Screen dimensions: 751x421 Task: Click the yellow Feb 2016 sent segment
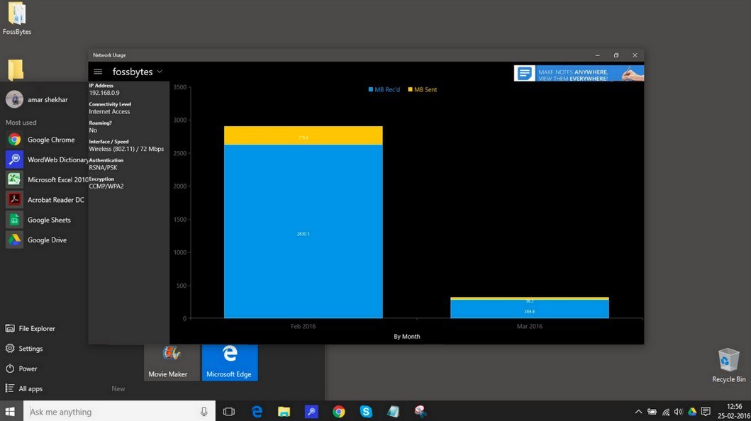(x=303, y=136)
